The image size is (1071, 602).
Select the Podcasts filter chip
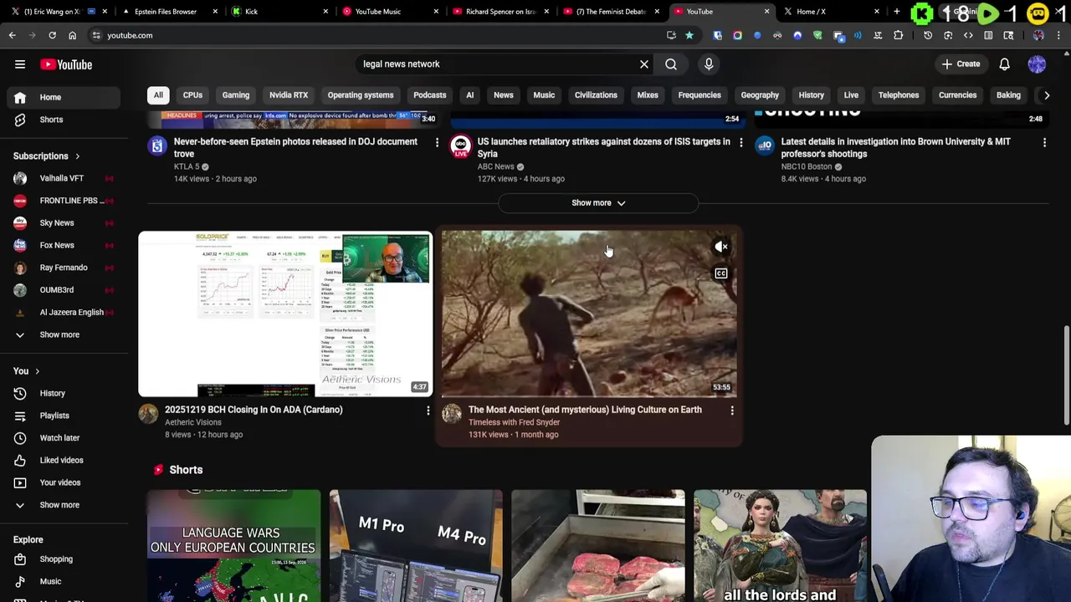(430, 95)
